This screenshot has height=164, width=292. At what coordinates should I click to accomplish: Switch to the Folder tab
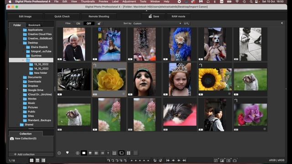pos(17,25)
